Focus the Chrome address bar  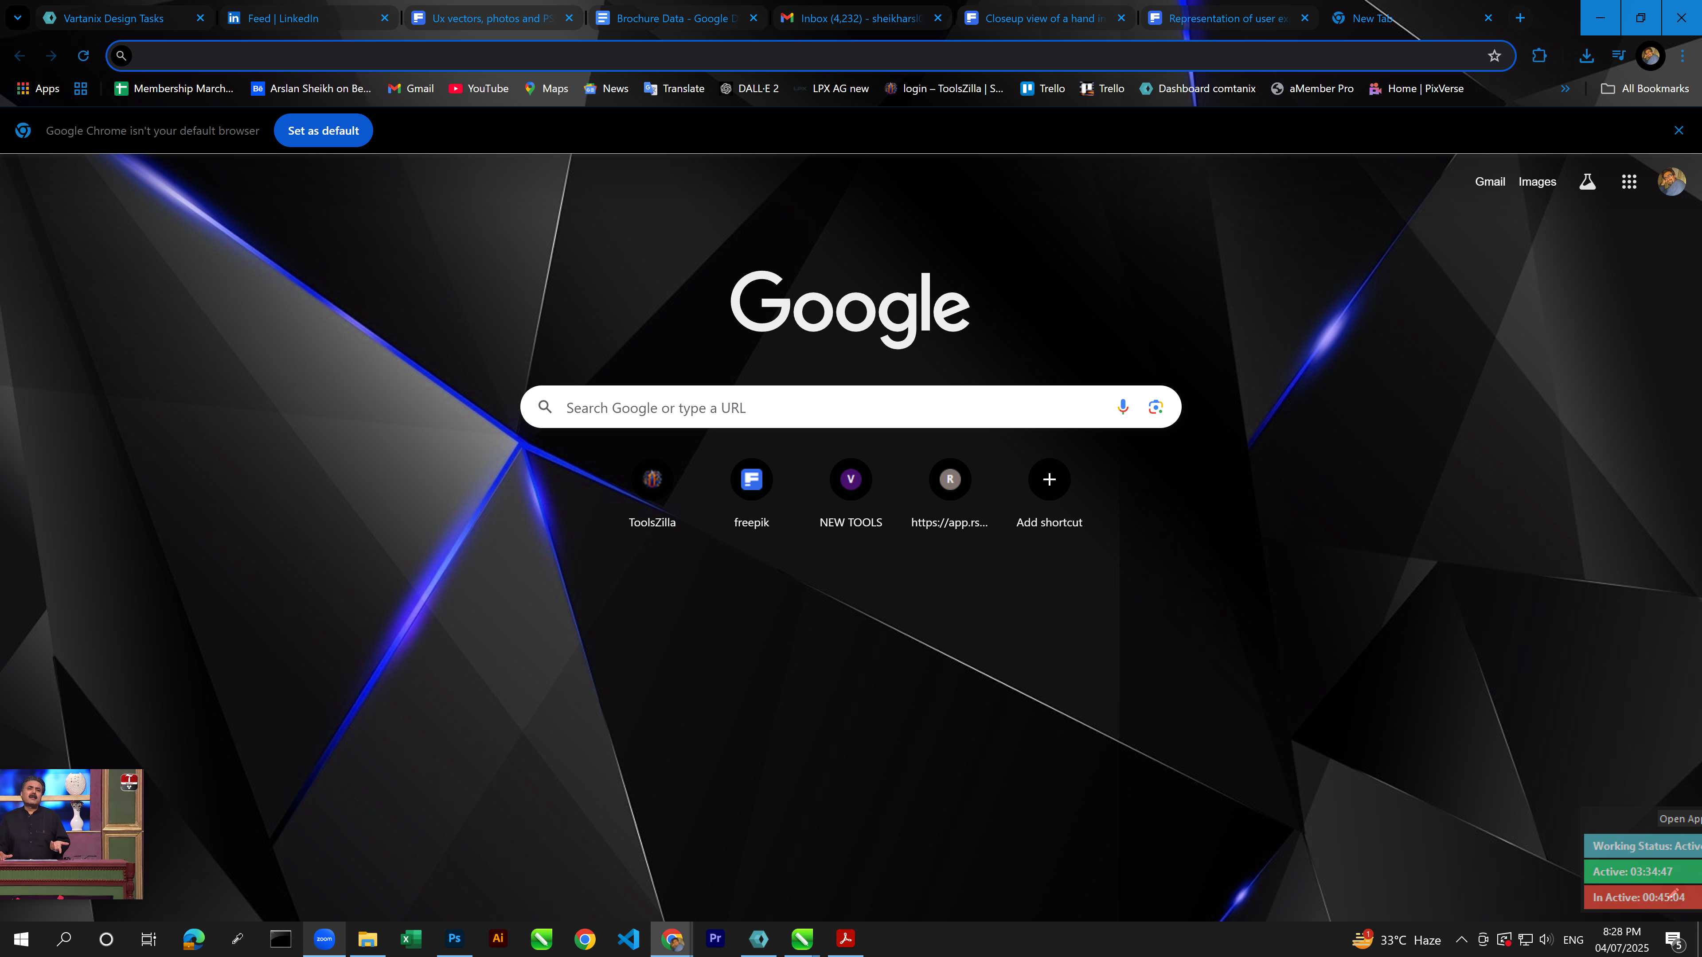(x=810, y=55)
